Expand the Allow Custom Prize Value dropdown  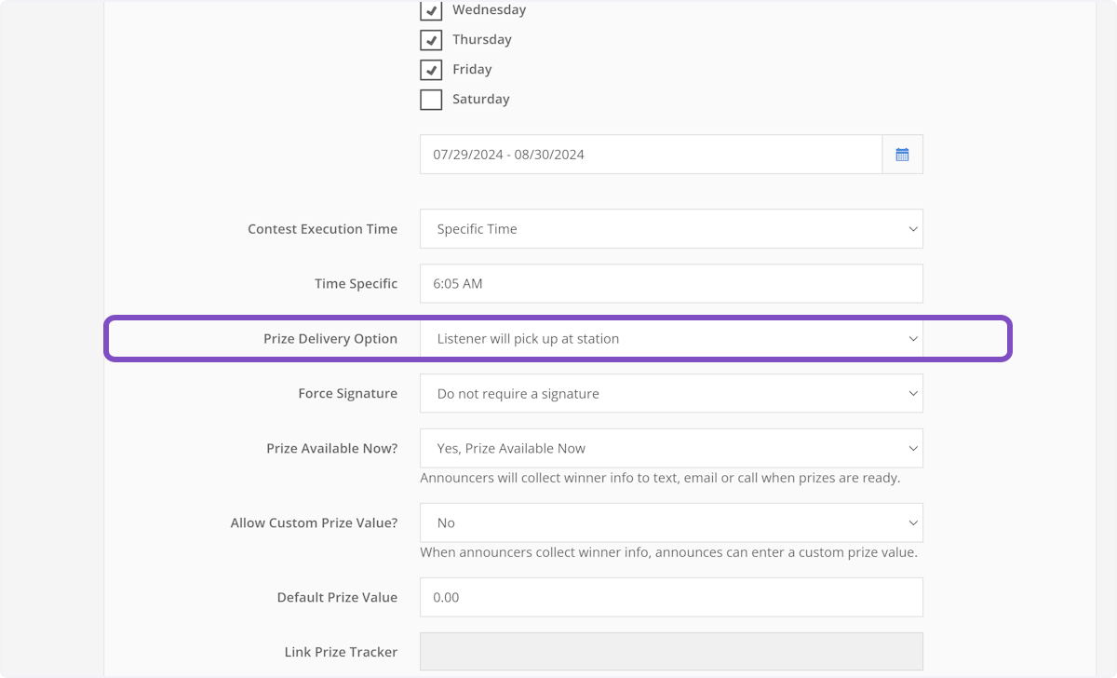pyautogui.click(x=670, y=522)
